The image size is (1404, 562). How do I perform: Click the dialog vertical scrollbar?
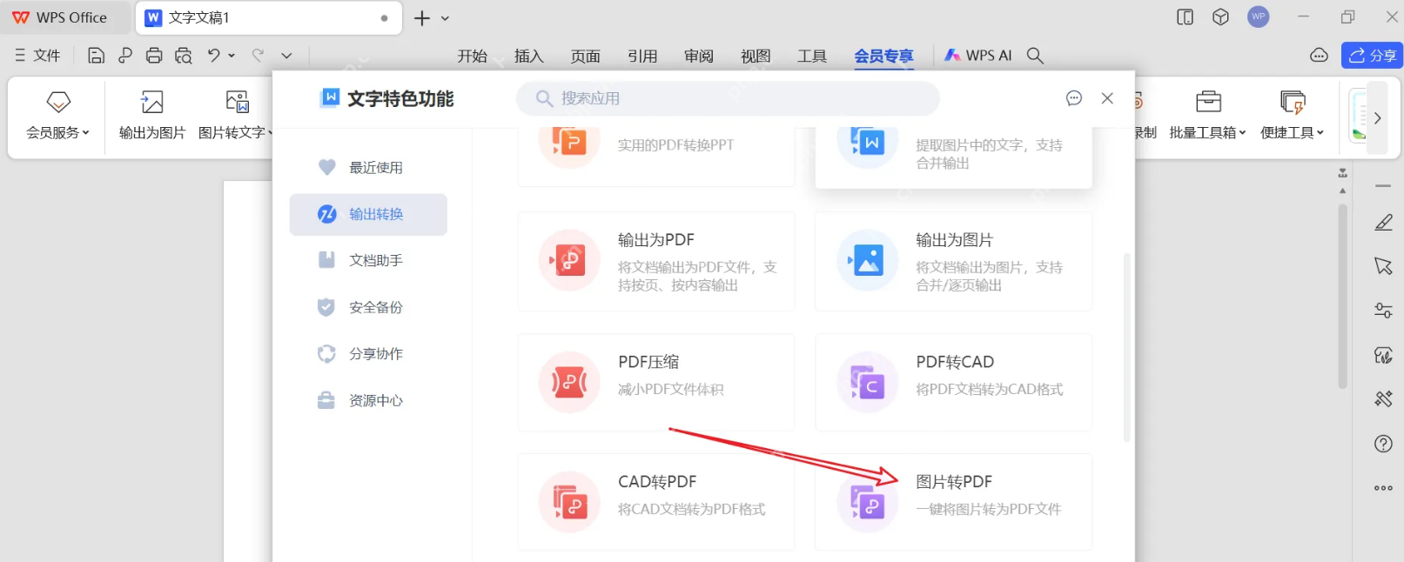(x=1127, y=347)
